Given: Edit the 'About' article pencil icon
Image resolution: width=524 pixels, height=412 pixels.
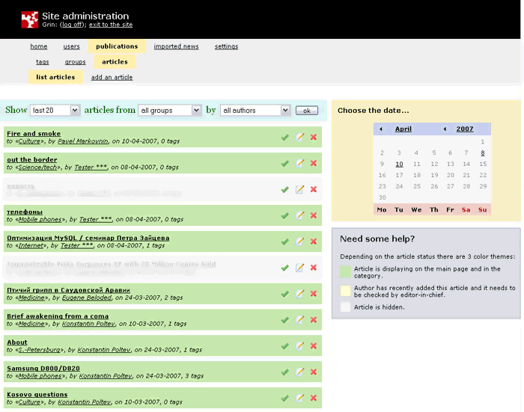Looking at the screenshot, I should (299, 345).
